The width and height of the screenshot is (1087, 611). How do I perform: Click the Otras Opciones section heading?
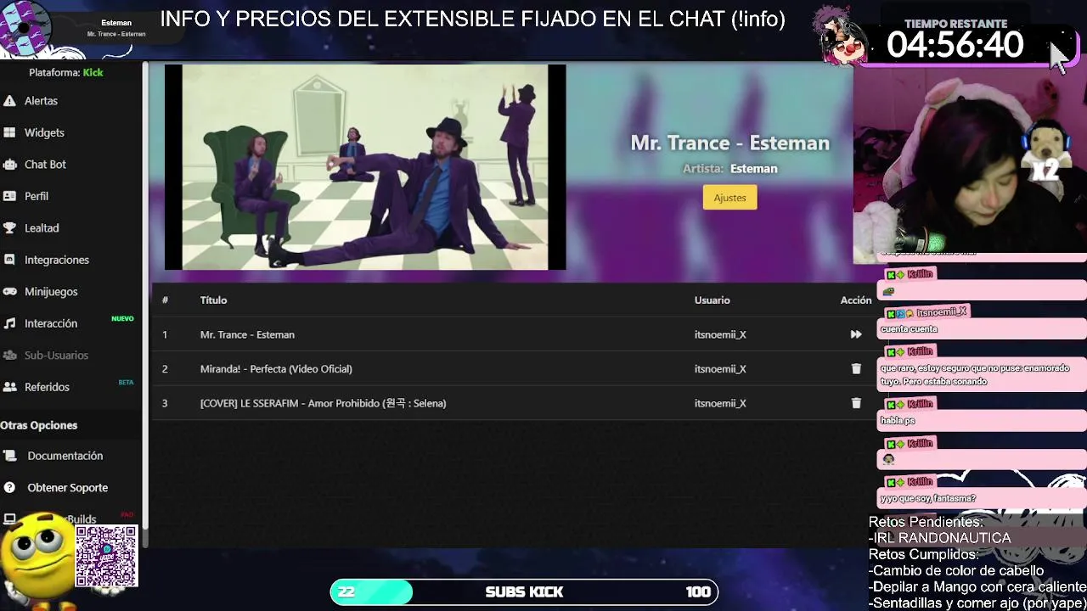pos(39,425)
